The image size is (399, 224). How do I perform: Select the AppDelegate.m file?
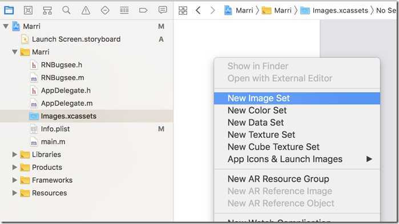[67, 103]
